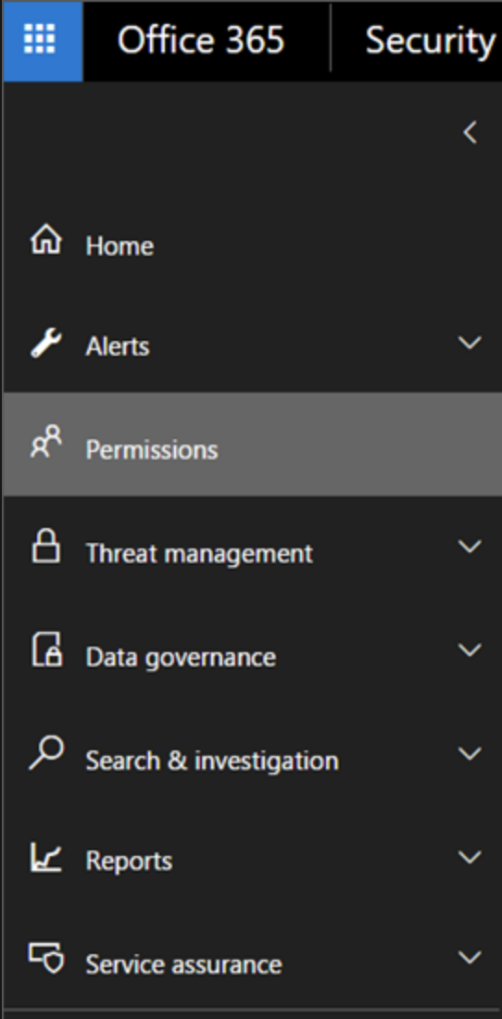Click the Service assurance shield icon
502x1019 pixels.
(x=46, y=957)
